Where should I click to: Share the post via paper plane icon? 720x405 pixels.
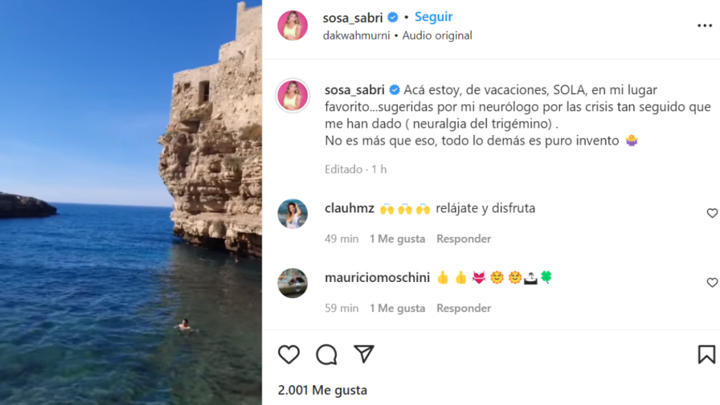[364, 354]
